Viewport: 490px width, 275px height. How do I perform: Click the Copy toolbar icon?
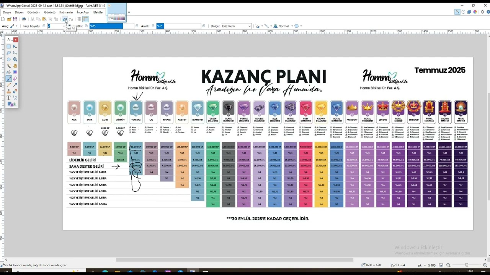pyautogui.click(x=38, y=19)
